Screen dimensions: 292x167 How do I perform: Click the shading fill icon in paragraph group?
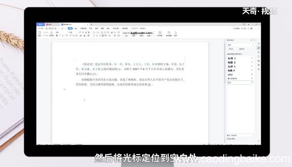(115, 35)
